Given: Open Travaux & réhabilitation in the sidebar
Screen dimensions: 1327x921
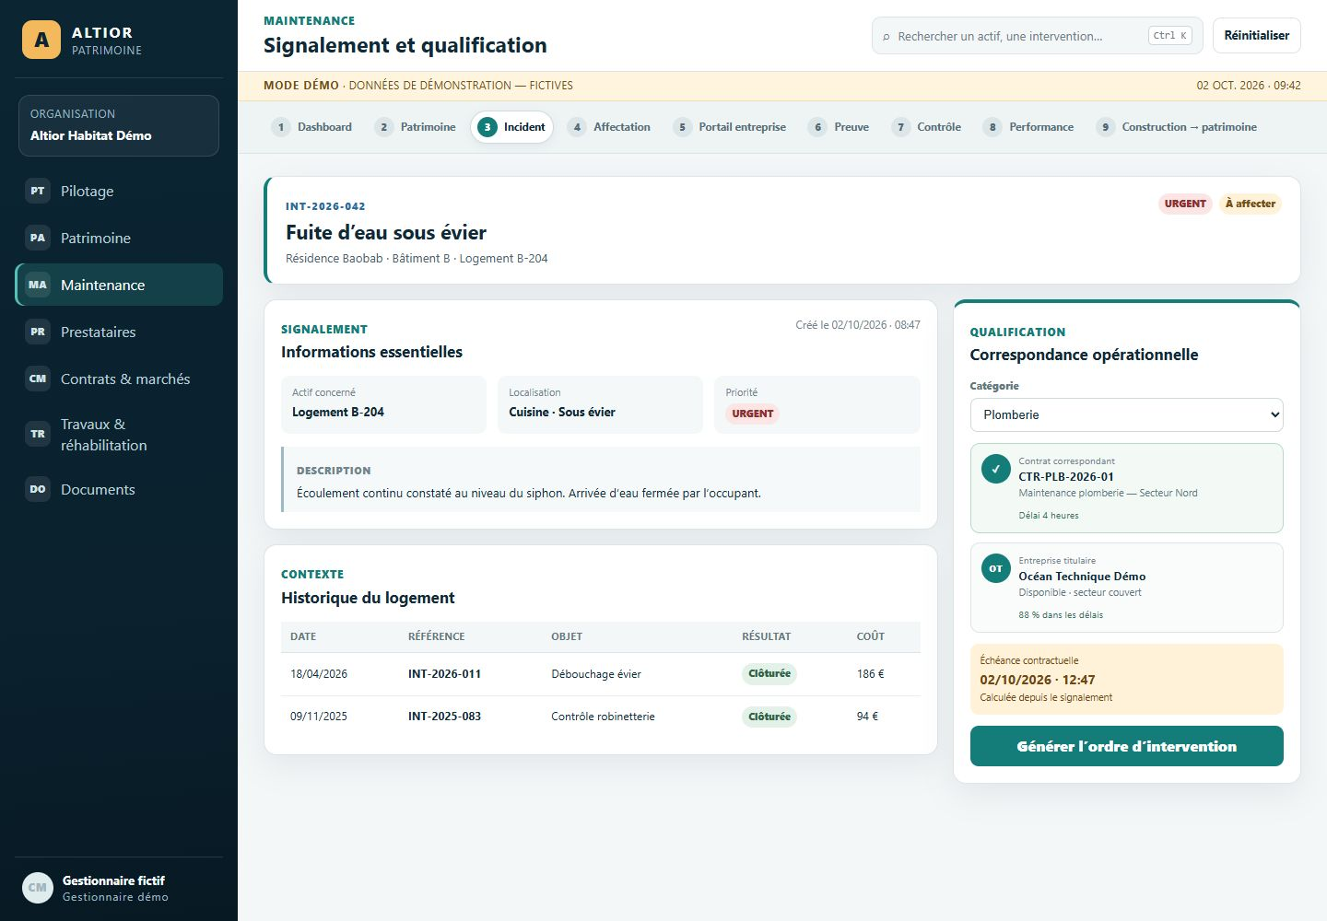Looking at the screenshot, I should [119, 434].
